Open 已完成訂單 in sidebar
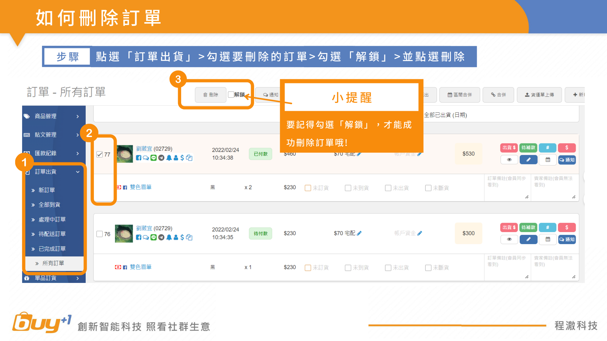Image resolution: width=607 pixels, height=341 pixels. coord(52,249)
